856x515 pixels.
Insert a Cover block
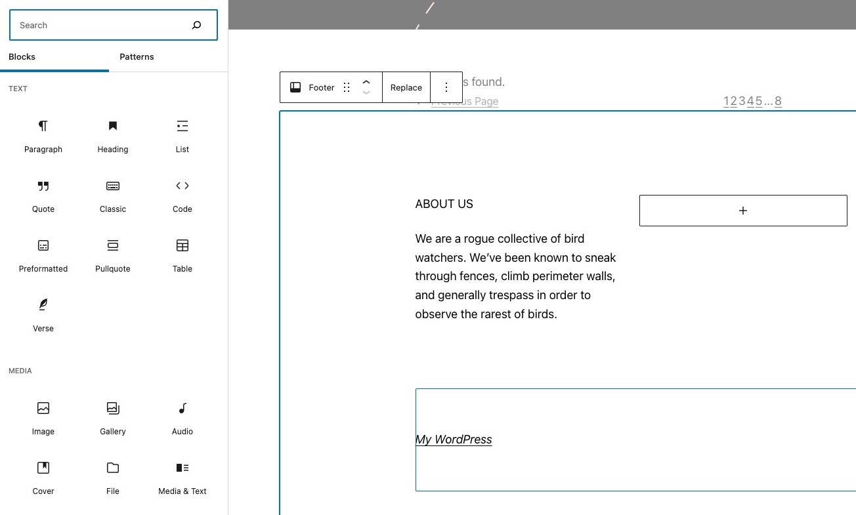[43, 478]
